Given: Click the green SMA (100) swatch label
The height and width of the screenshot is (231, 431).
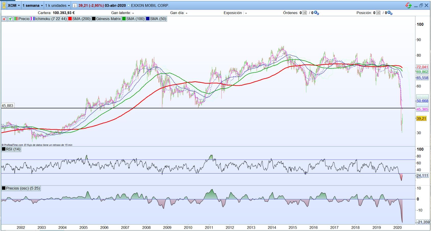Looking at the screenshot, I should point(133,19).
